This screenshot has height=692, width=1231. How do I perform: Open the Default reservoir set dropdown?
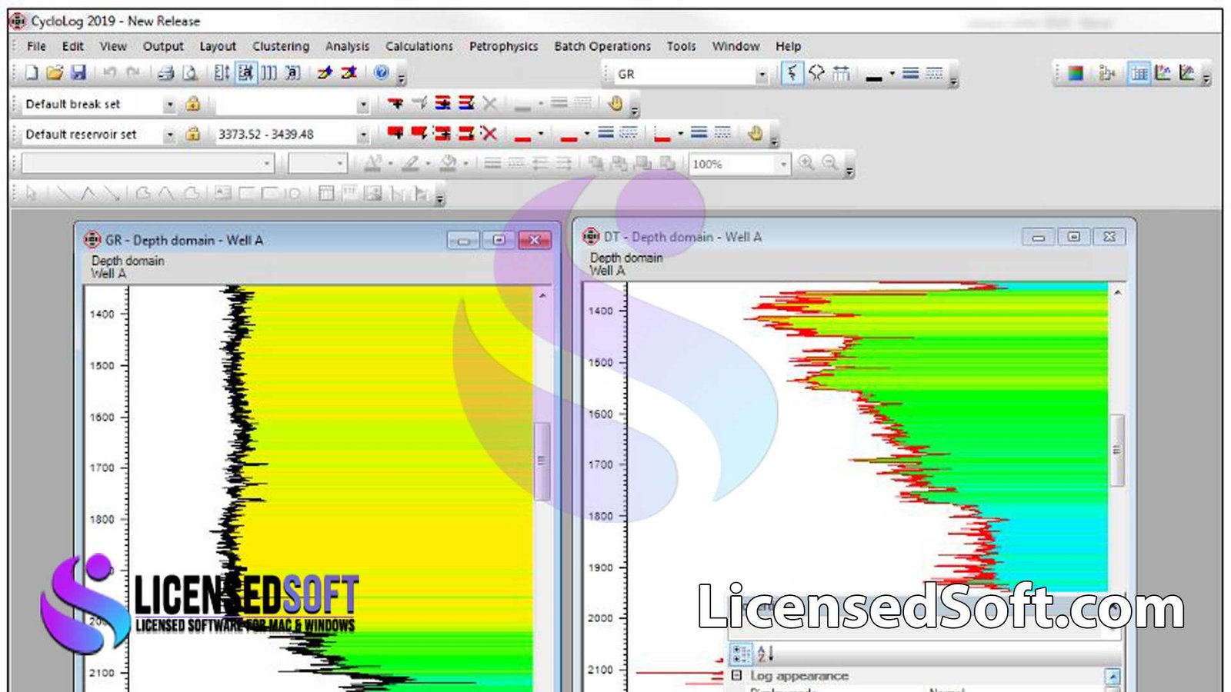169,134
